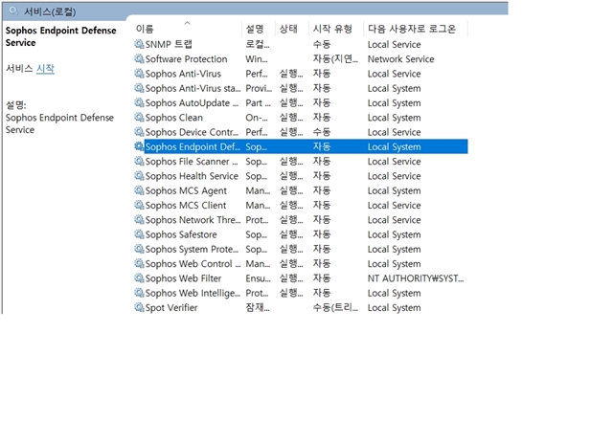Click Part ... description of Sophos AutoUpdate
The height and width of the screenshot is (421, 613).
[x=258, y=102]
